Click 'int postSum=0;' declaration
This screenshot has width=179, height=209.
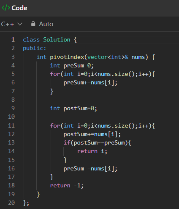[x=73, y=109]
